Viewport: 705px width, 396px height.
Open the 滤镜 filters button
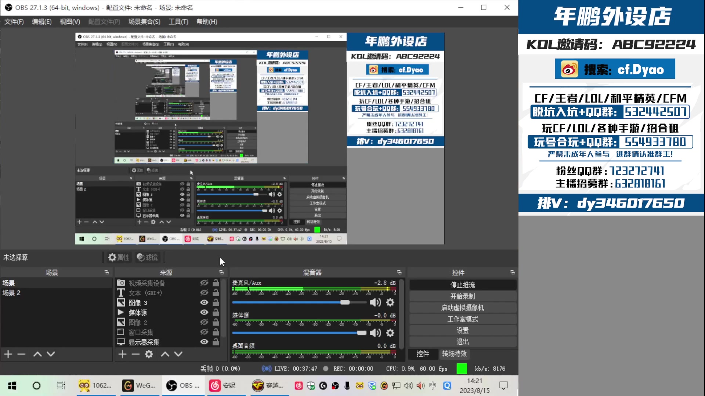pyautogui.click(x=147, y=257)
